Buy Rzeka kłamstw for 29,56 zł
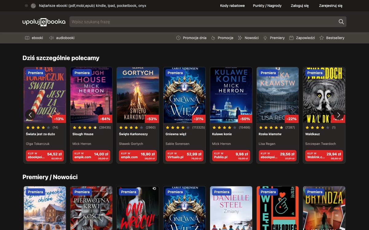 [278, 156]
